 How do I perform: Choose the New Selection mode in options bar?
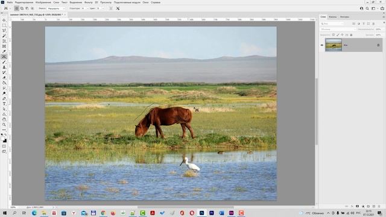[x=16, y=8]
